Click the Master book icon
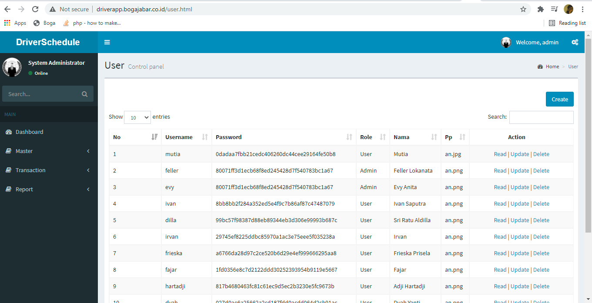Screen dimensions: 592x303 [x=9, y=151]
